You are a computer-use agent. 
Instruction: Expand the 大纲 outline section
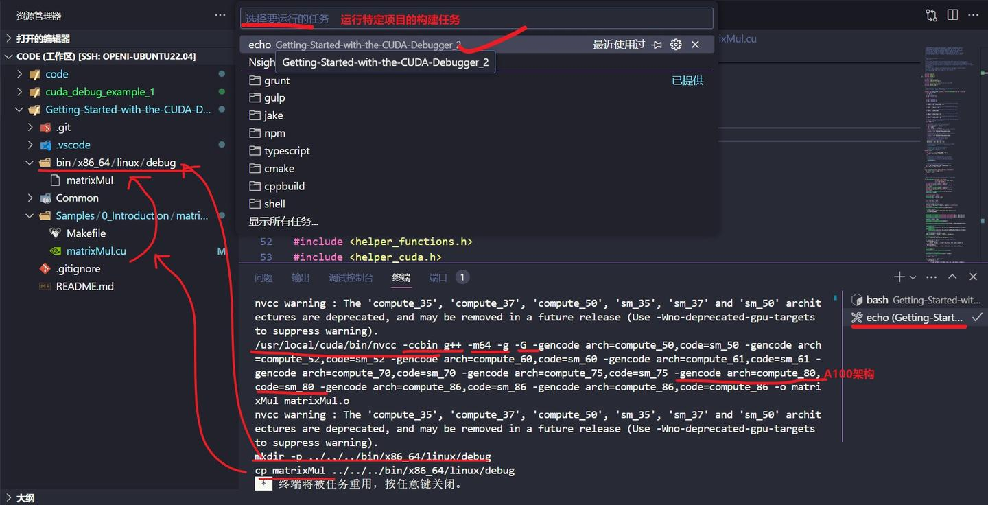(x=25, y=498)
